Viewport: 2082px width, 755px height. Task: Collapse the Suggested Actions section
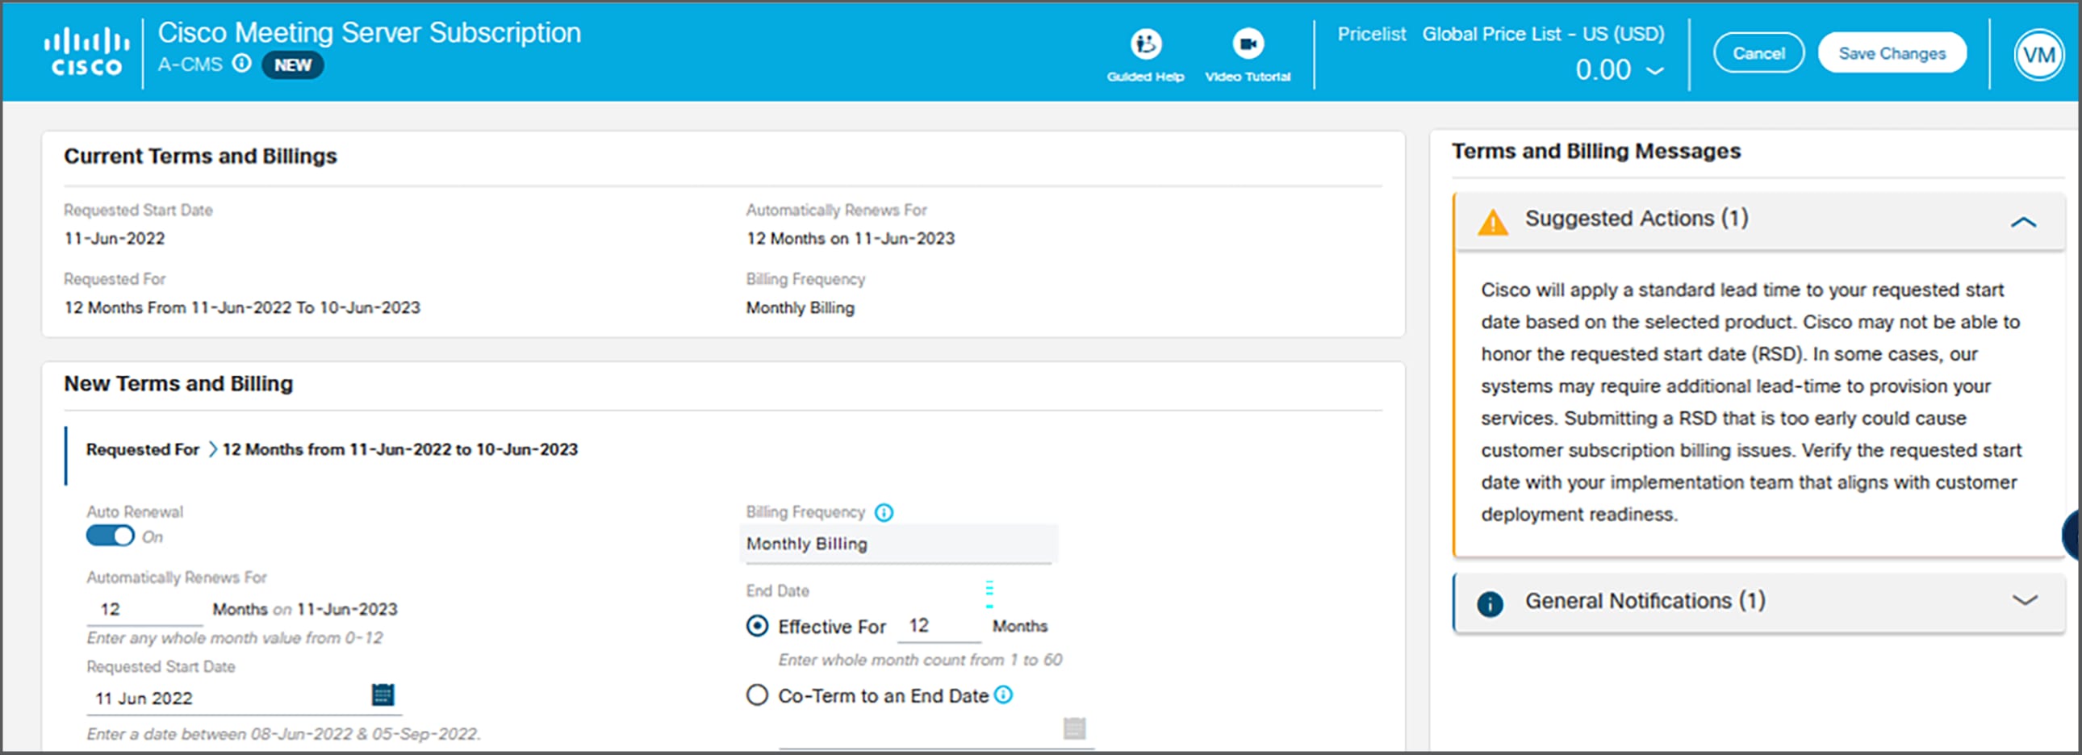tap(2023, 221)
